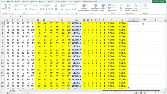Expand the Name Box dropdown arrow

[10, 16]
